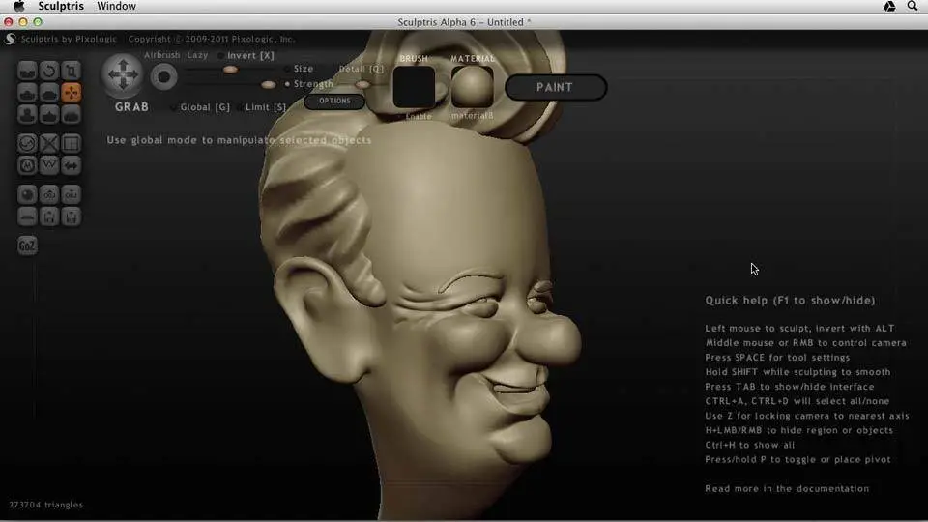Toggle the Airbrush option
Viewport: 928px width, 522px height.
click(x=161, y=55)
